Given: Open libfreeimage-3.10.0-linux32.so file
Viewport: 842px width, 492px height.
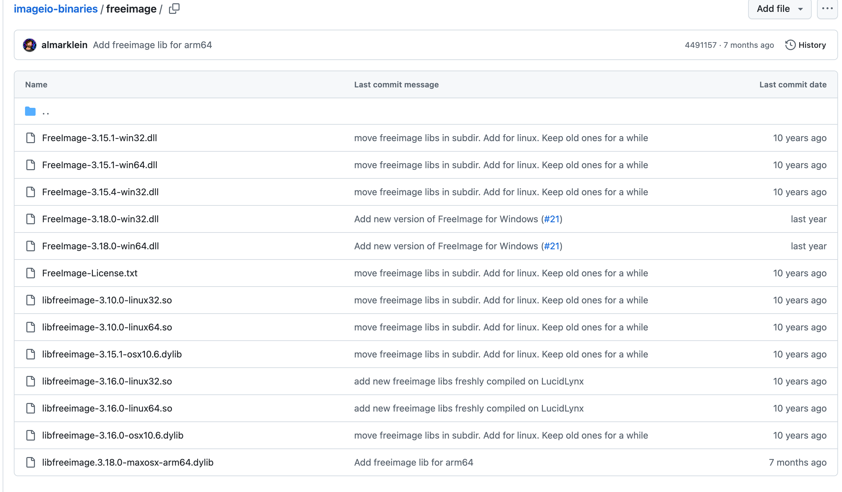Looking at the screenshot, I should (107, 300).
